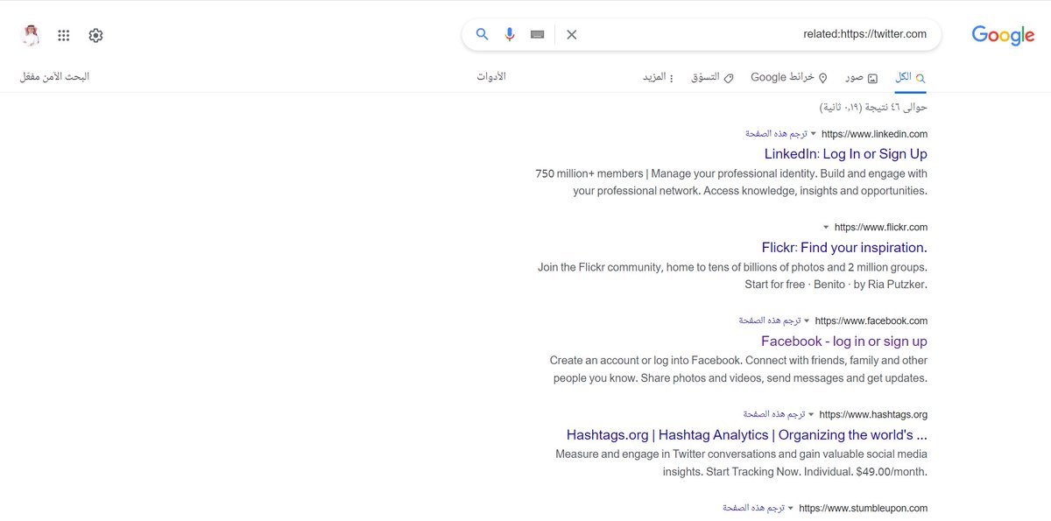Open الأدوات (Tools) options
This screenshot has height=521, width=1051.
491,76
